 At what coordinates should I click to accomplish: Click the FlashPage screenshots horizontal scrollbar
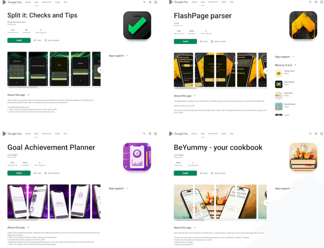pyautogui.click(x=220, y=88)
